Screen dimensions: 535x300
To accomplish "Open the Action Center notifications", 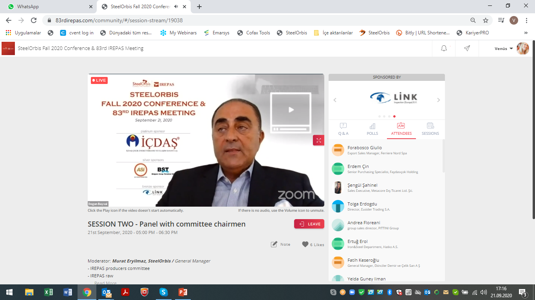I will (x=523, y=292).
